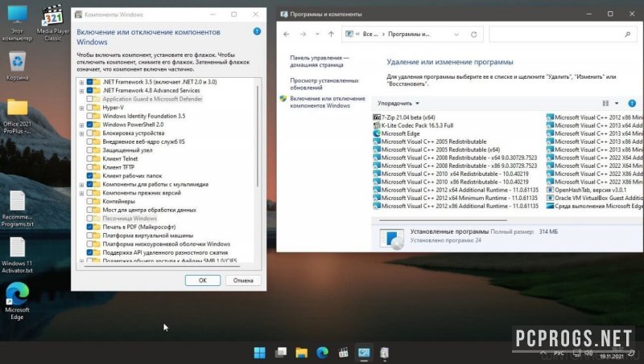The width and height of the screenshot is (644, 364).
Task: Open This Computer desktop icon
Action: (17, 23)
